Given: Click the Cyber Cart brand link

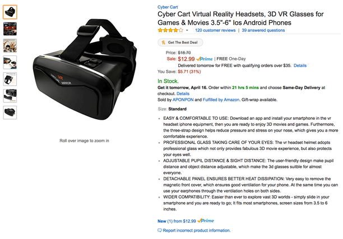Looking at the screenshot, I should [168, 7].
